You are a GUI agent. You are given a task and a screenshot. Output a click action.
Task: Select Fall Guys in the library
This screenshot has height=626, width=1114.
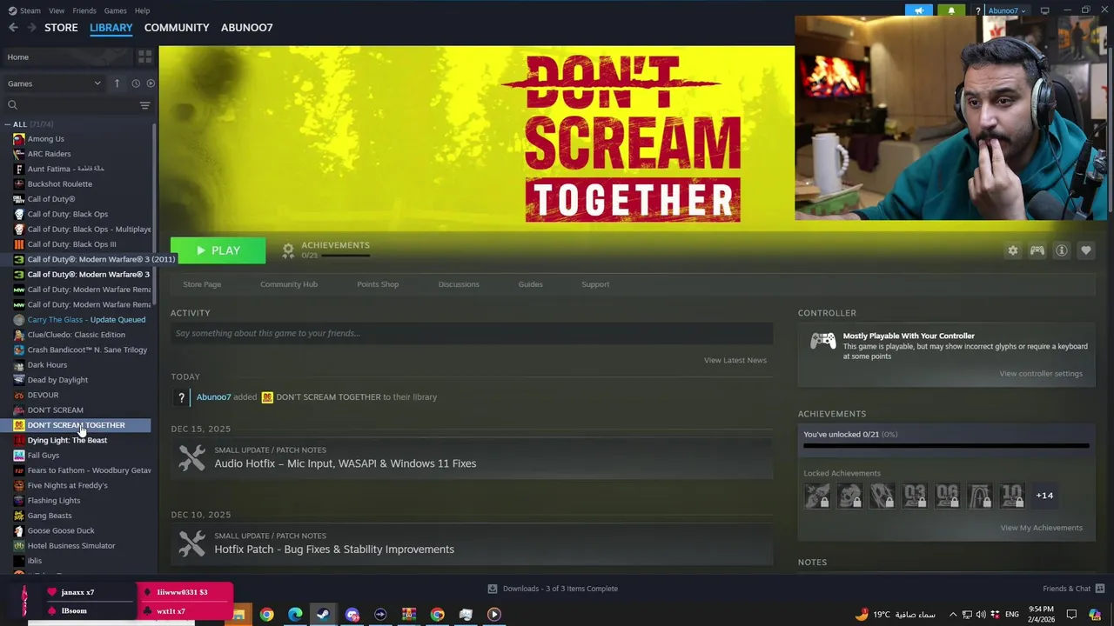click(x=44, y=456)
